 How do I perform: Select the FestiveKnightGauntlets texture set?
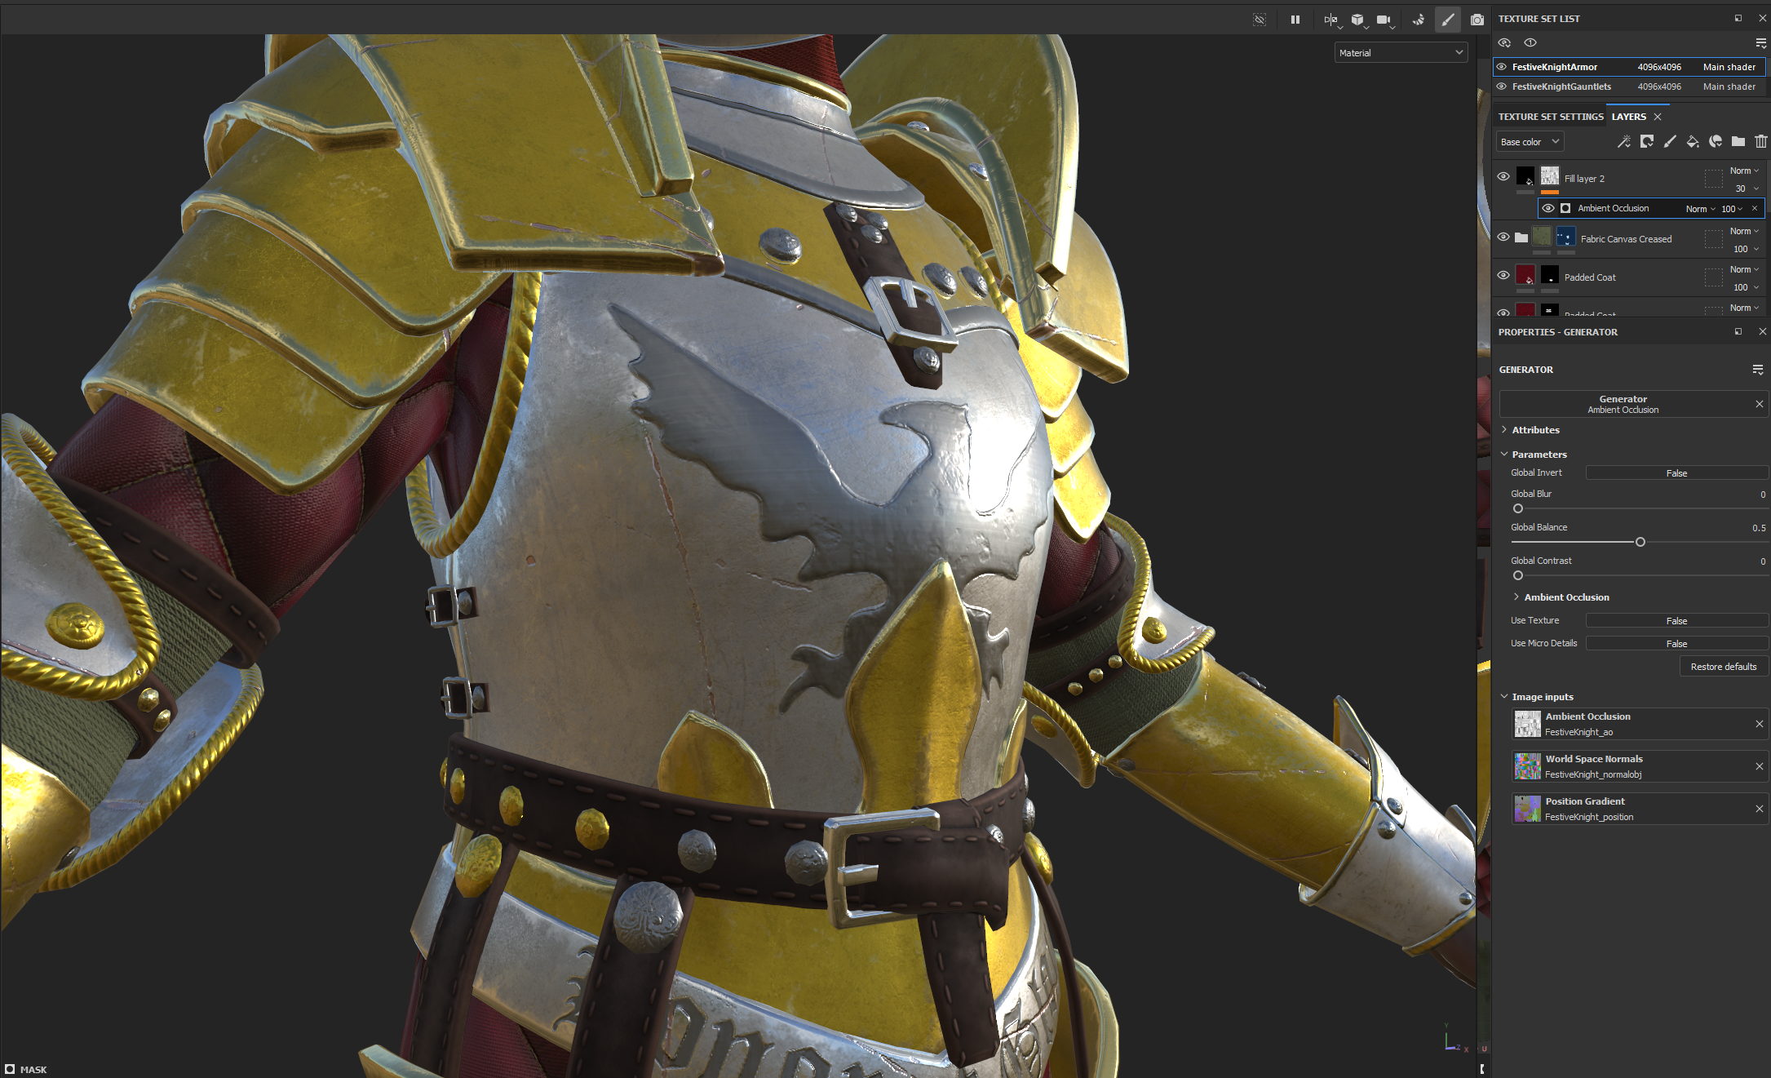click(1561, 87)
